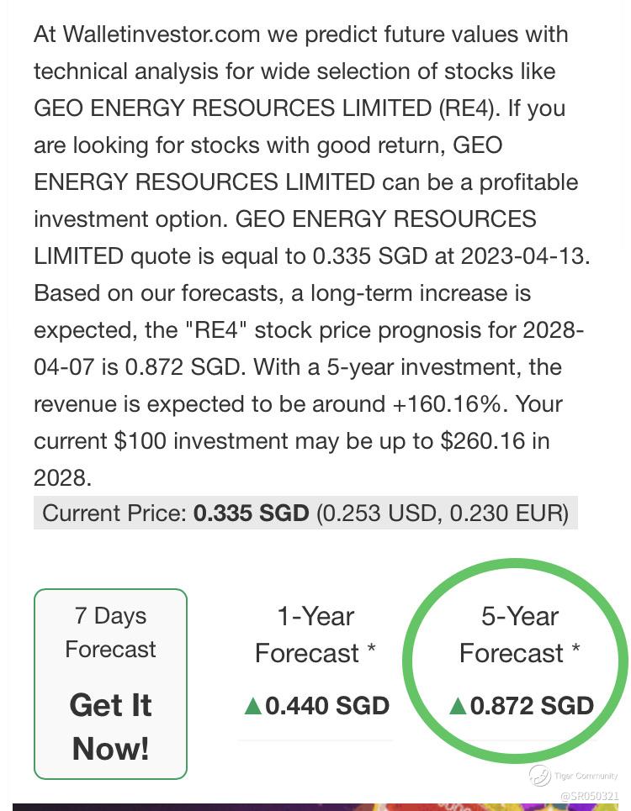
Task: Click the USD and EUR conversion text
Action: click(442, 513)
